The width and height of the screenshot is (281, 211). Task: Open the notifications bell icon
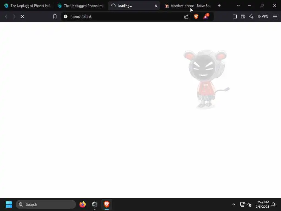pyautogui.click(x=273, y=204)
